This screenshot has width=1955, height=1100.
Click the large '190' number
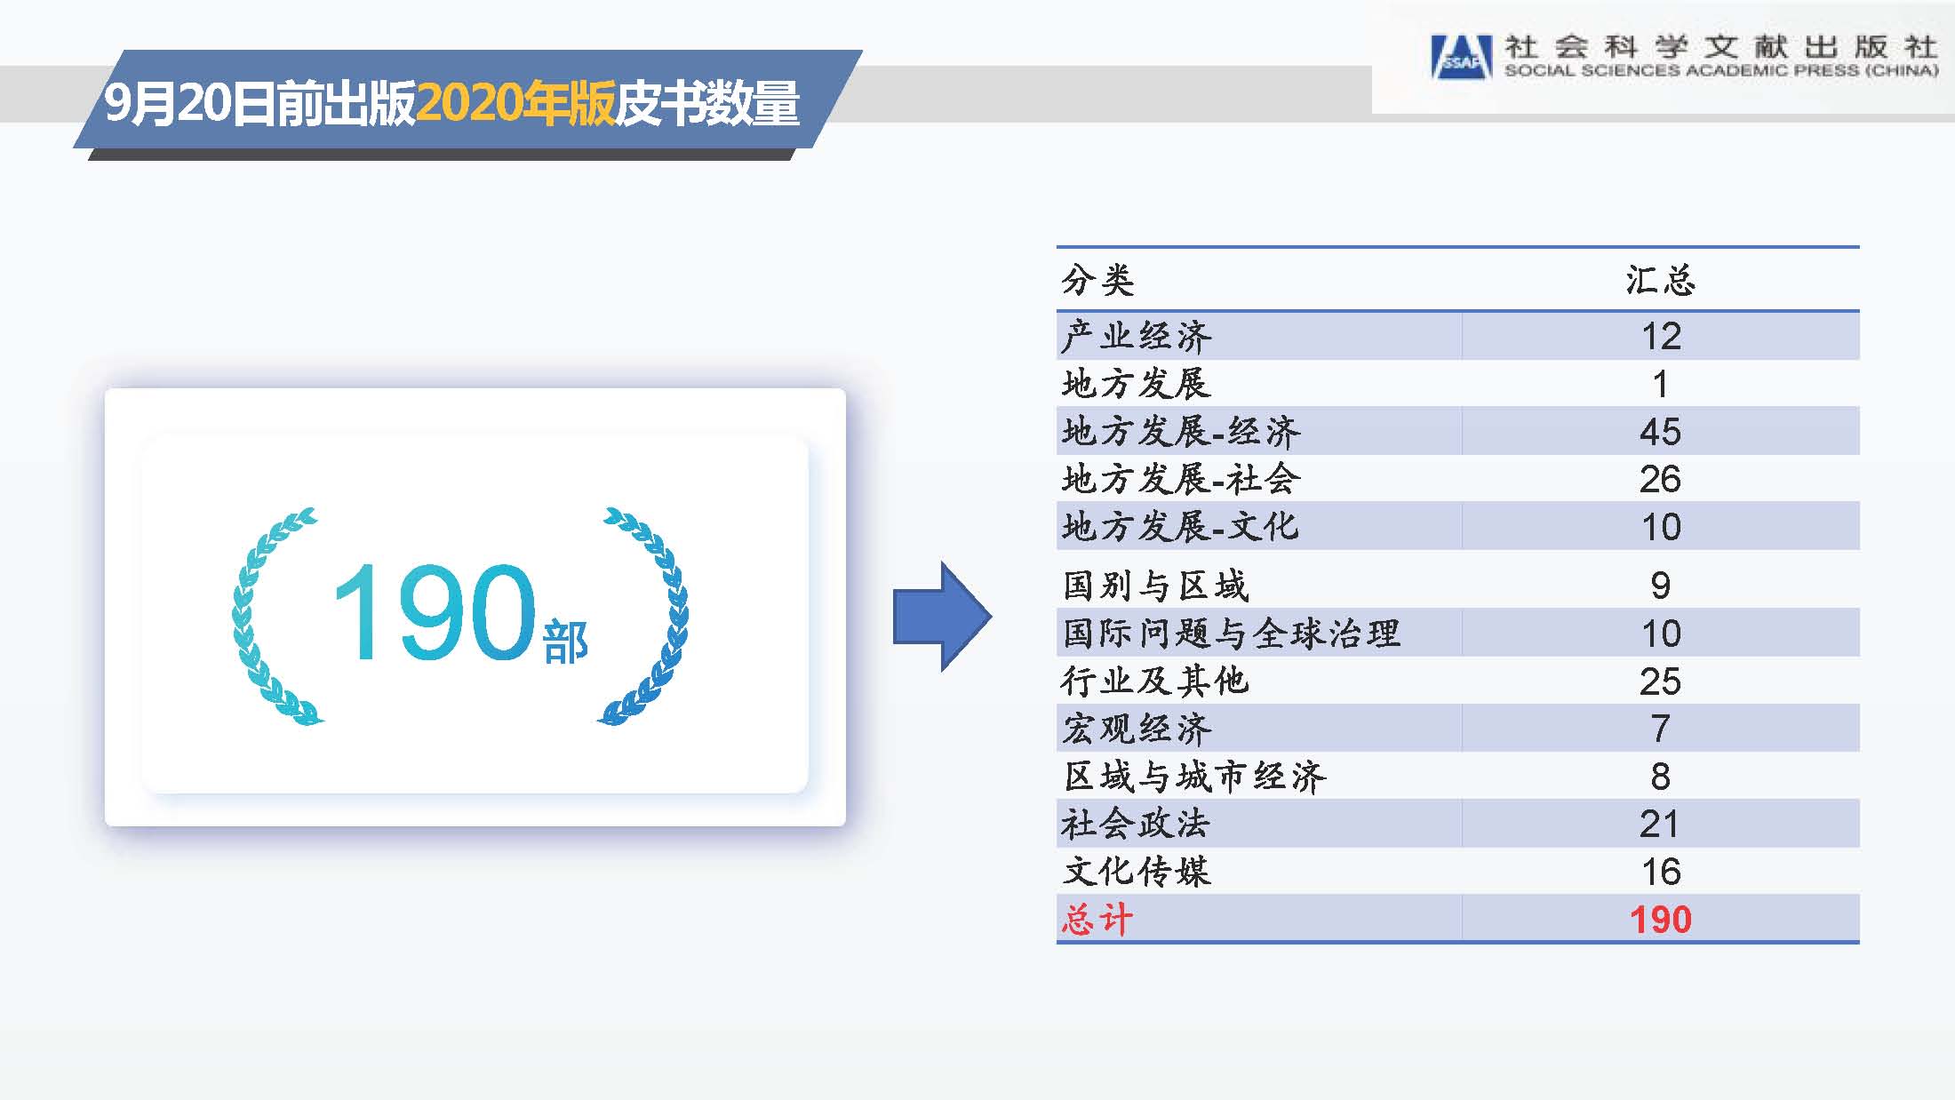(x=434, y=612)
